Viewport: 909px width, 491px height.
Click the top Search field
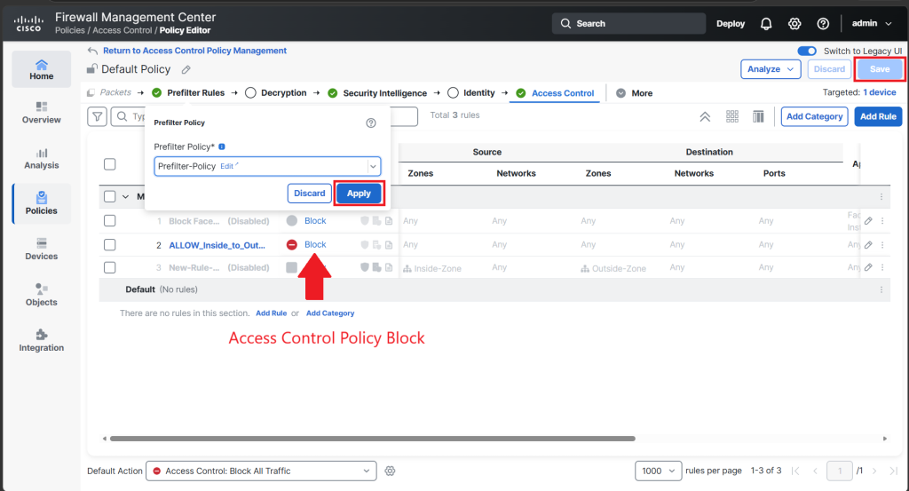tap(629, 24)
